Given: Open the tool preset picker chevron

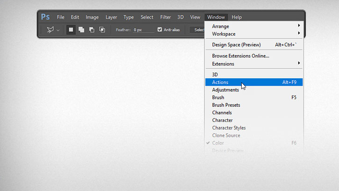Looking at the screenshot, I should (x=58, y=30).
